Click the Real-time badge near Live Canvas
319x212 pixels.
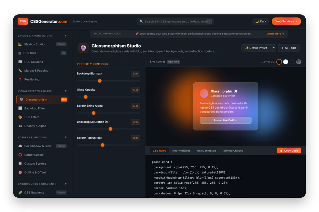tap(173, 62)
